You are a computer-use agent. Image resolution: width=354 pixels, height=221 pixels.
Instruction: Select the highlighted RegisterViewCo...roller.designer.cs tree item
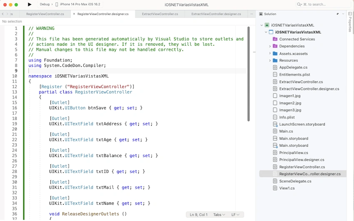(x=303, y=174)
